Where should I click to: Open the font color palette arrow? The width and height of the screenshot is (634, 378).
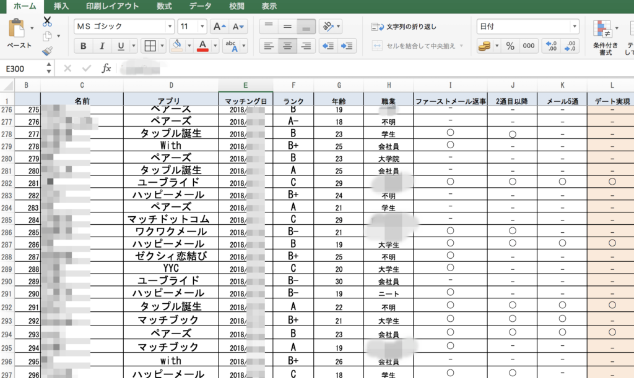pyautogui.click(x=215, y=46)
